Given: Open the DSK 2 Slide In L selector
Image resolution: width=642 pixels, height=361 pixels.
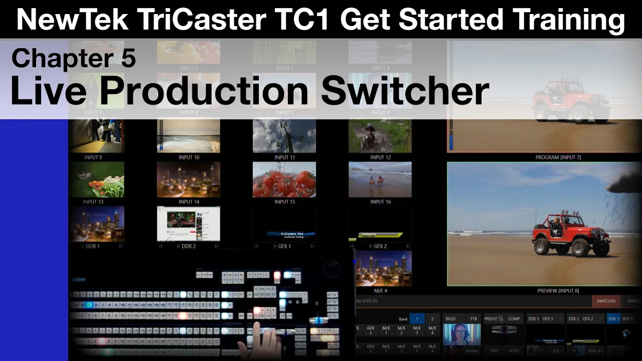Looking at the screenshot, I should tap(595, 351).
